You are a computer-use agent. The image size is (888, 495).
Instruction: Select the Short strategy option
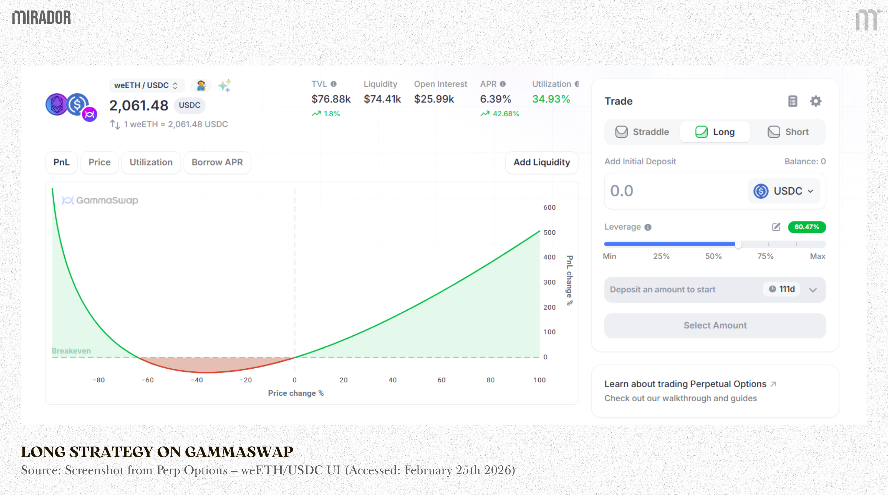(x=788, y=132)
